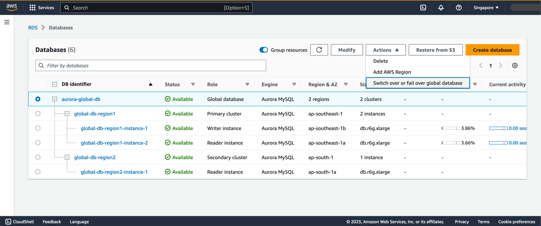Click the ap-southeast-1b region cell

pyautogui.click(x=327, y=128)
